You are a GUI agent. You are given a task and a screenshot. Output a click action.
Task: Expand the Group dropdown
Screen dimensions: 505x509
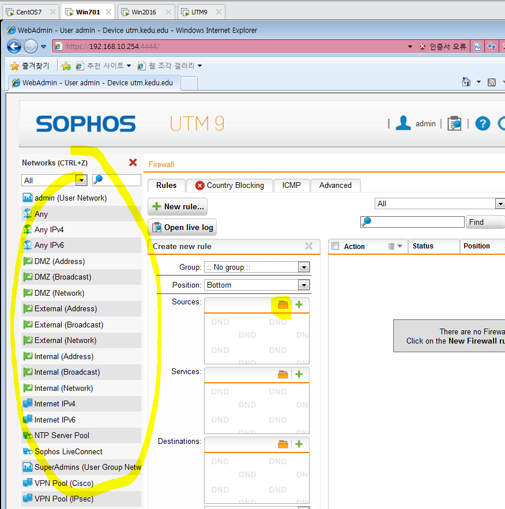[304, 267]
